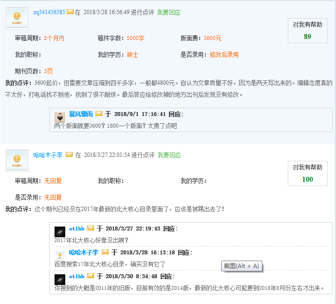Click reply text 2017年北大核心好像没出啊
The height and width of the screenshot is (304, 336).
click(x=91, y=240)
